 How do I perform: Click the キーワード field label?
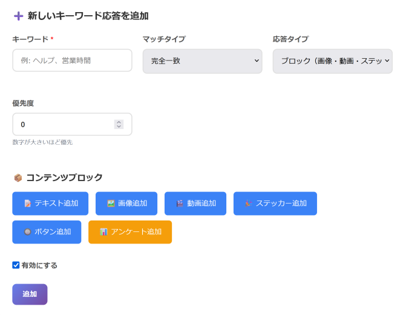(30, 39)
